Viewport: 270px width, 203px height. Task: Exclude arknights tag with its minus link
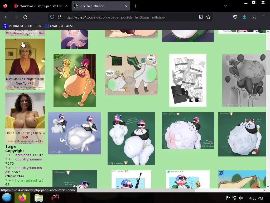click(13, 155)
